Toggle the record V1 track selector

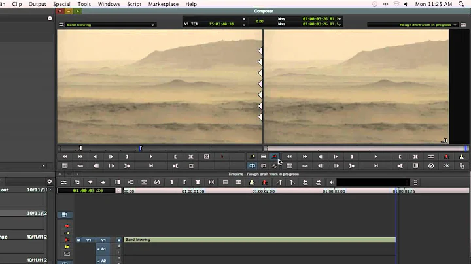(103, 240)
